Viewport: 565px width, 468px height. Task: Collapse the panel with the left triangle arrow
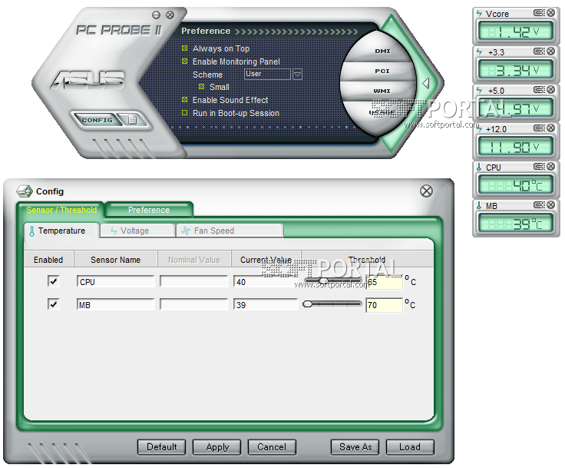(x=426, y=83)
